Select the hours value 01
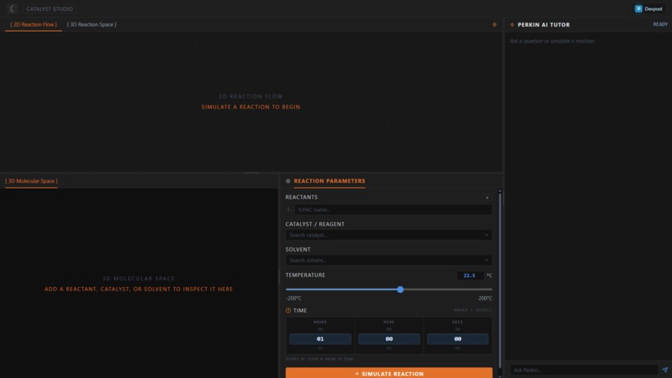The height and width of the screenshot is (378, 672). coord(320,339)
